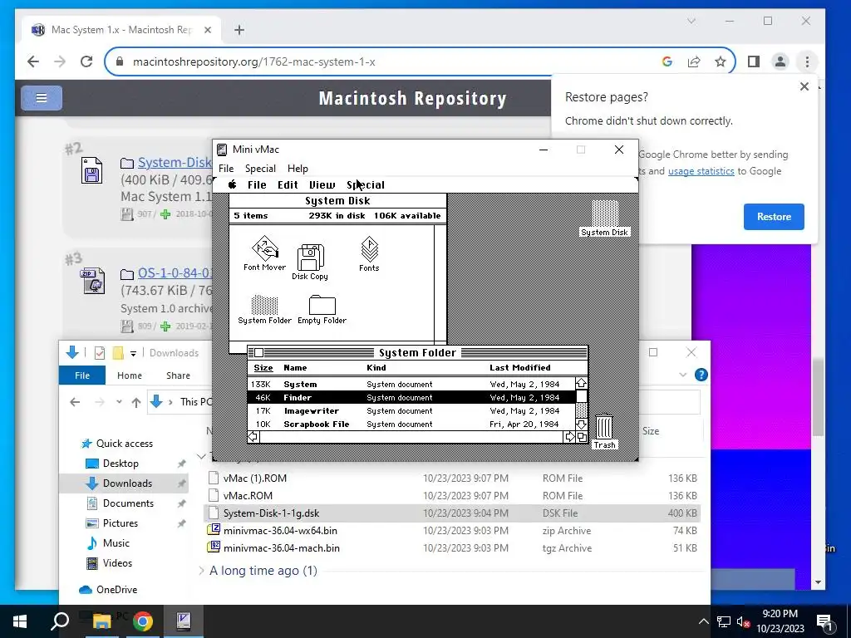The width and height of the screenshot is (851, 638).
Task: Click the share page icon in address bar
Action: (694, 61)
